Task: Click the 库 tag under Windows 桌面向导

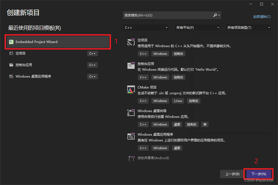Action: pyautogui.click(x=205, y=124)
